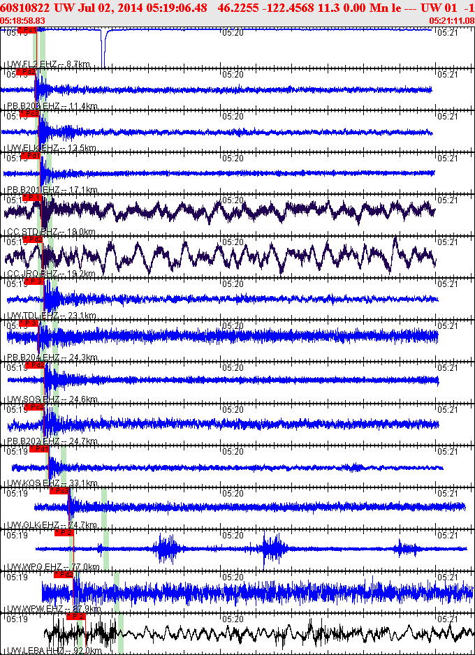Click the Pd1 pick flag on UW.KOS trace
Image resolution: width=475 pixels, height=655 pixels.
click(x=39, y=448)
